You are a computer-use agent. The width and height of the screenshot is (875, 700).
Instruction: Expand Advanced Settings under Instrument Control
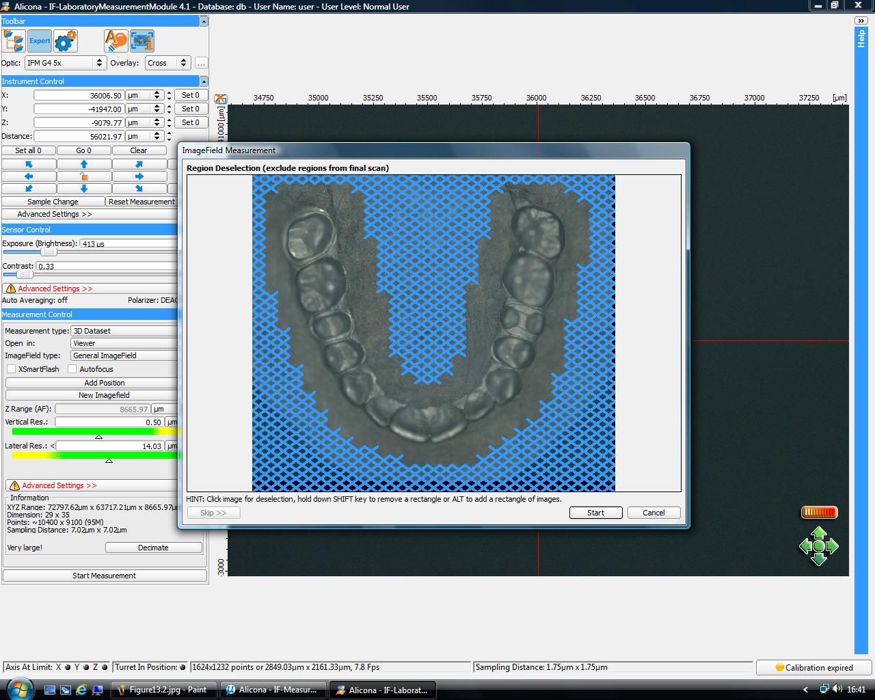click(x=55, y=214)
